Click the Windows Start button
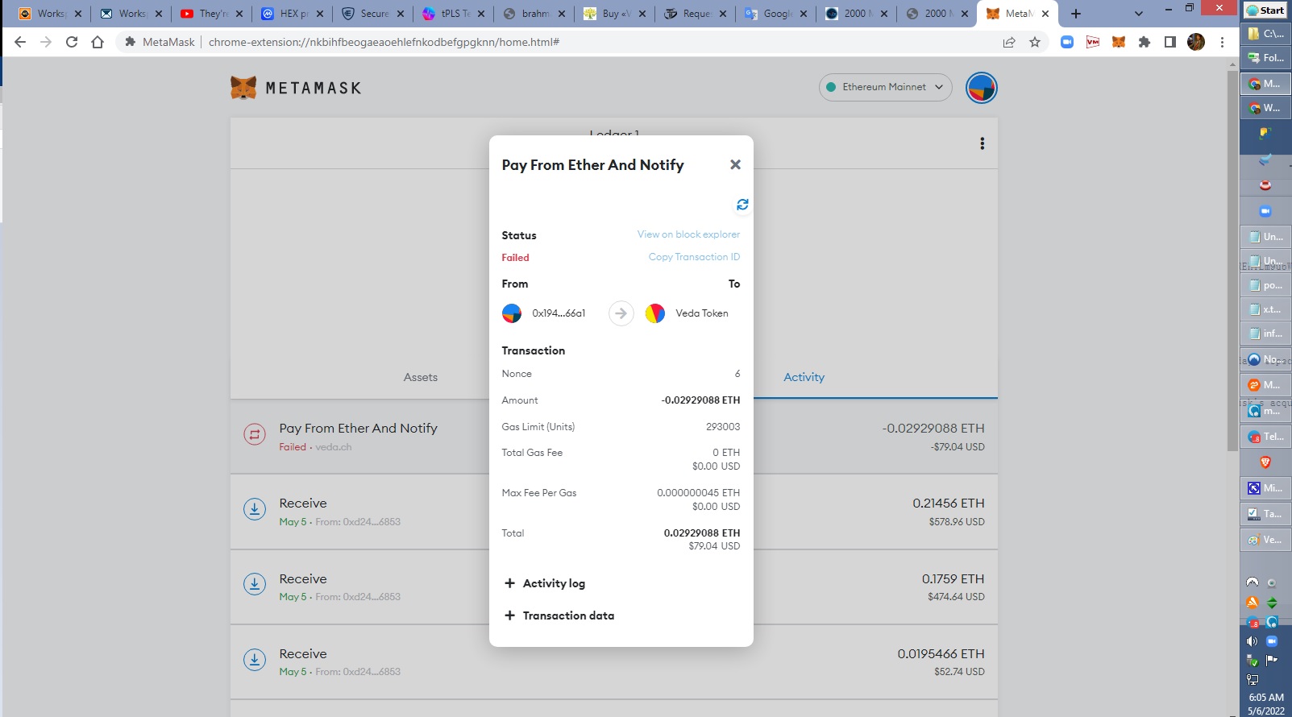Viewport: 1292px width, 717px height. pyautogui.click(x=1265, y=10)
